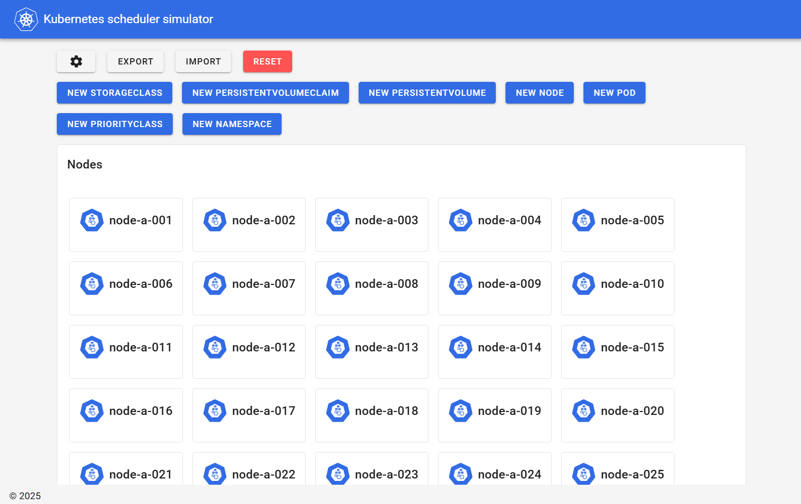Select the node-a-009 label
Viewport: 801px width, 504px height.
coord(510,284)
